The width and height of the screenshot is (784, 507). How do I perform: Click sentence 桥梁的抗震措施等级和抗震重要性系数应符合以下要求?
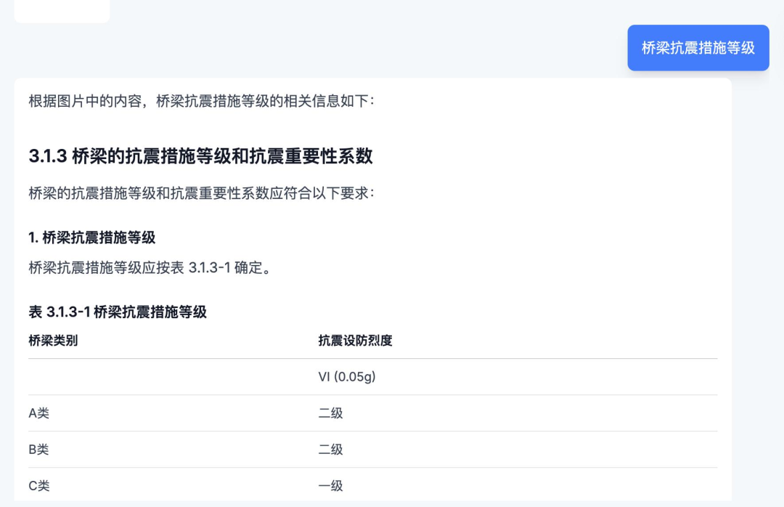[x=201, y=193]
